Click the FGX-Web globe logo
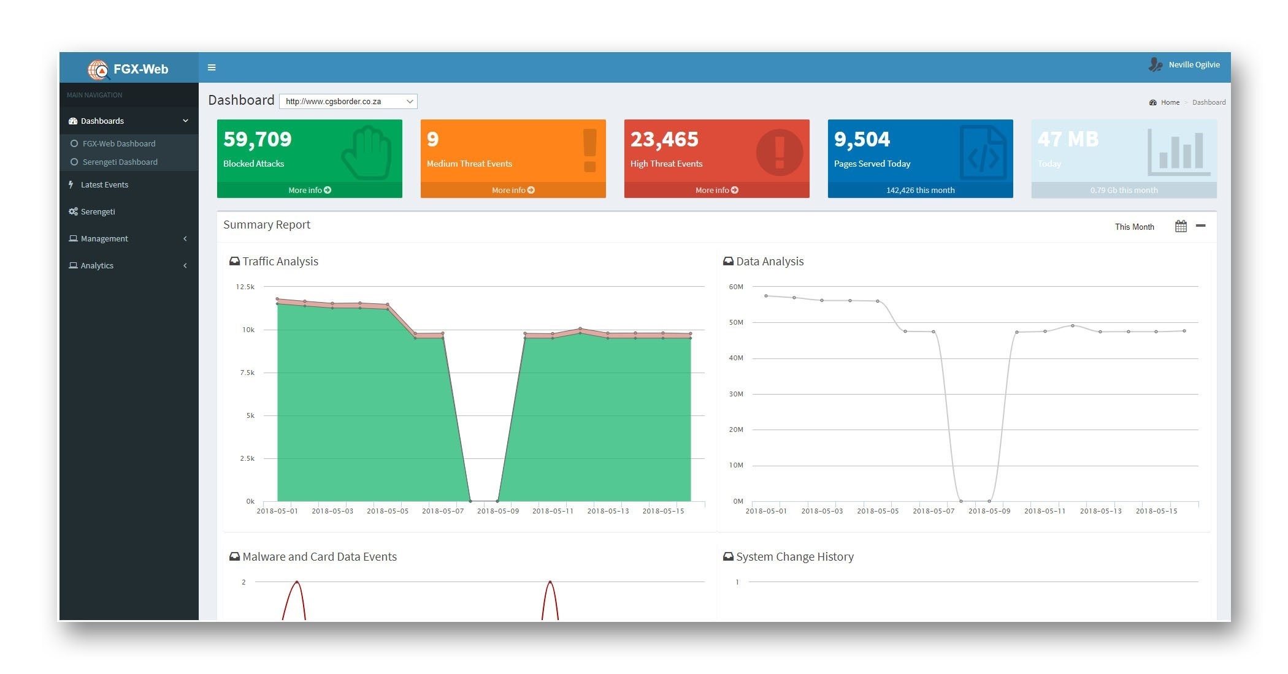Viewport: 1288px width, 674px height. point(98,70)
